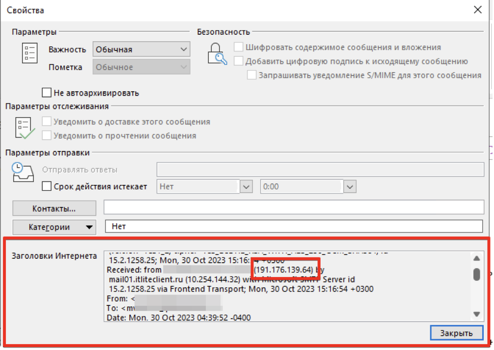This screenshot has height=350, width=494.
Task: Toggle Срок действия истекает checkbox
Action: (47, 187)
